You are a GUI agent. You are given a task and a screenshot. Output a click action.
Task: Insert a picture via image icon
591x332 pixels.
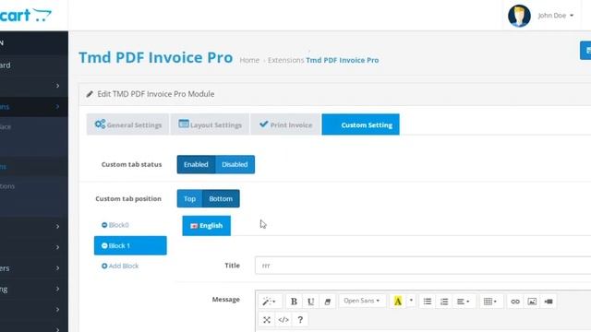(532, 302)
